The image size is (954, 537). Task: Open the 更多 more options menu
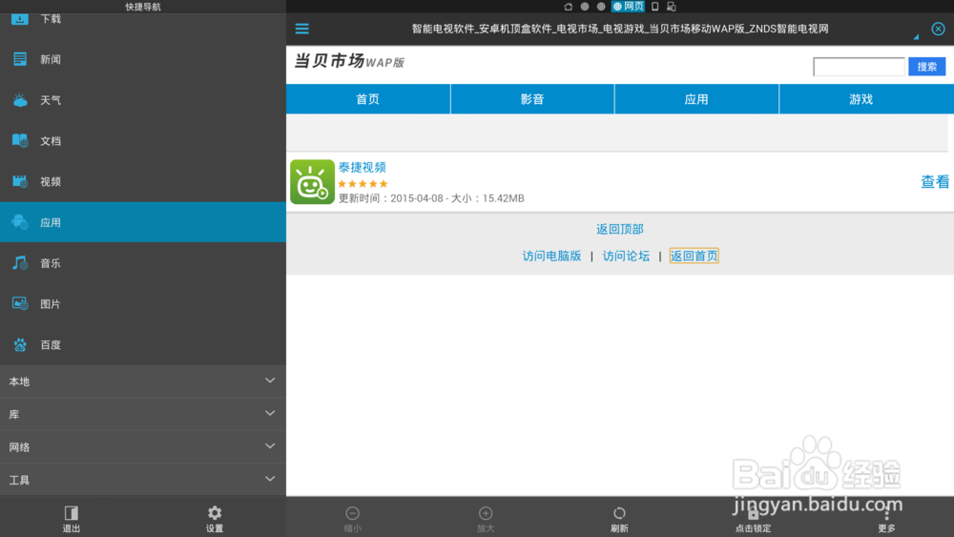tap(886, 518)
